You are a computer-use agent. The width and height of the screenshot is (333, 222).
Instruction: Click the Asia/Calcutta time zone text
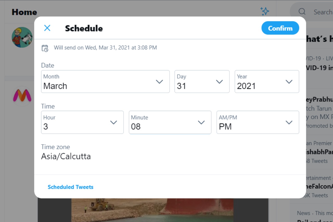click(66, 156)
